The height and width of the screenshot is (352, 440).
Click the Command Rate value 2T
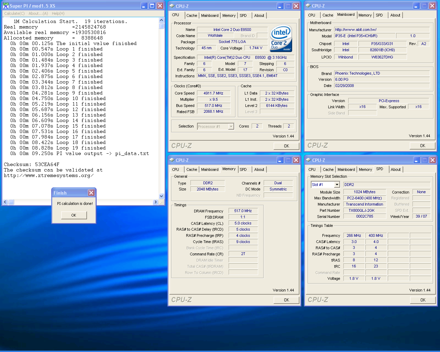tap(243, 254)
